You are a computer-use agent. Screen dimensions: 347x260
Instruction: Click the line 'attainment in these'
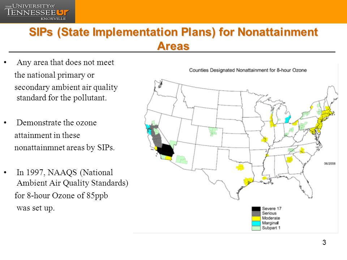coord(47,135)
